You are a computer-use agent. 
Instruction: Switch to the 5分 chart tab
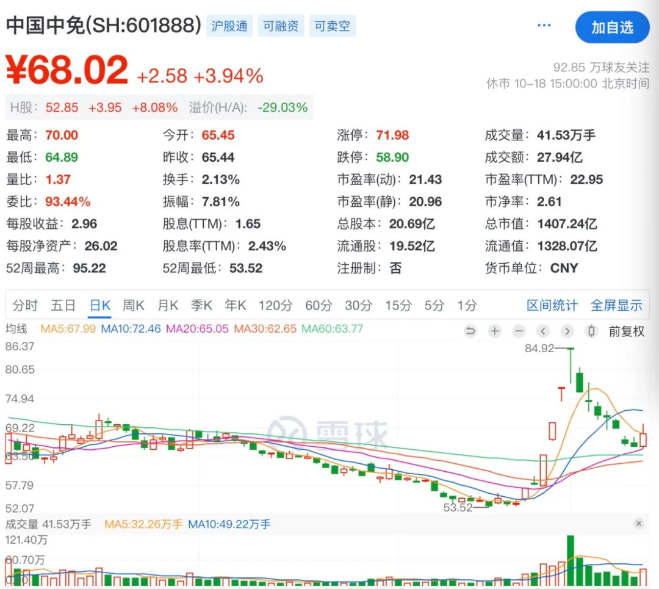434,305
